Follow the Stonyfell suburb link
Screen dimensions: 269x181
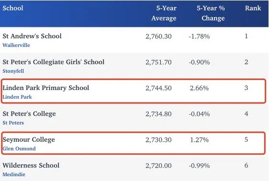(13, 71)
